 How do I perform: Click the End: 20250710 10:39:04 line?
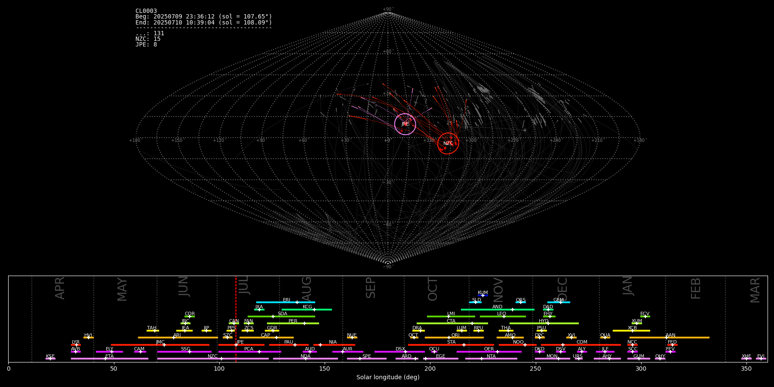204,22
